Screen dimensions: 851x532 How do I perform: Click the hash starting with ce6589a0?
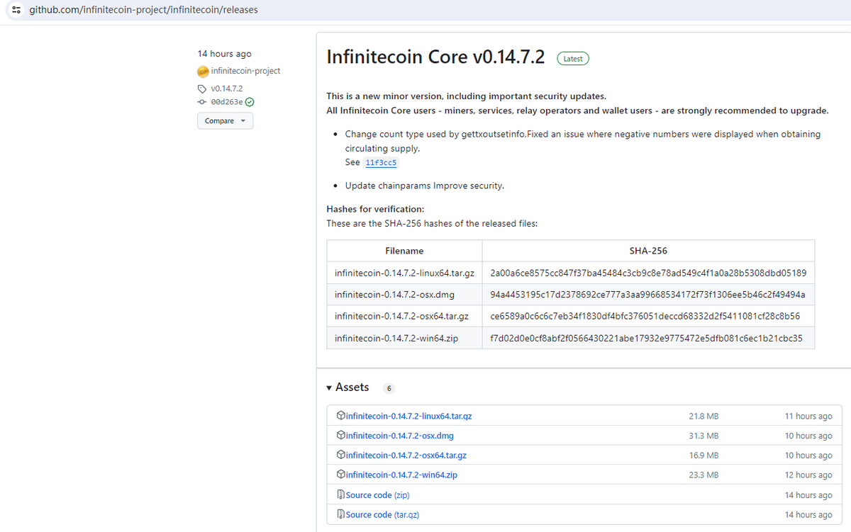point(645,316)
